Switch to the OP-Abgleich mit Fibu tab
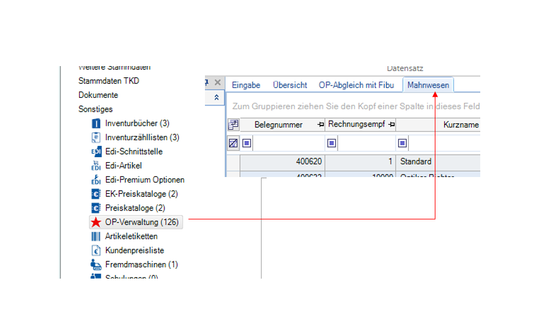The height and width of the screenshot is (326, 560). click(x=354, y=85)
